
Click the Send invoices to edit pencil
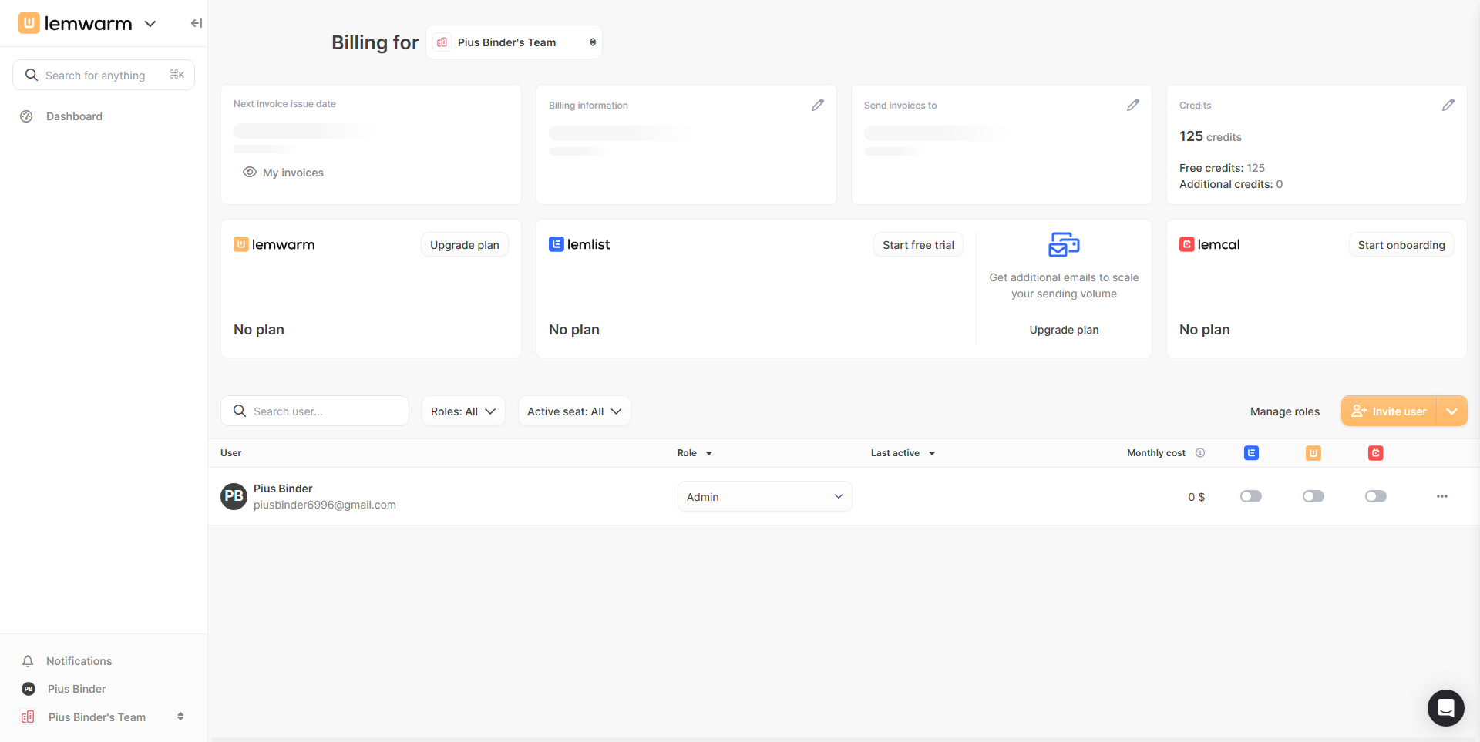tap(1132, 105)
